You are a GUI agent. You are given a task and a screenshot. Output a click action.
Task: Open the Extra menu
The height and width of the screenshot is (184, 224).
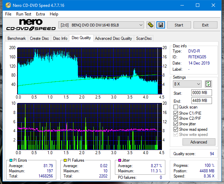pos(40,14)
